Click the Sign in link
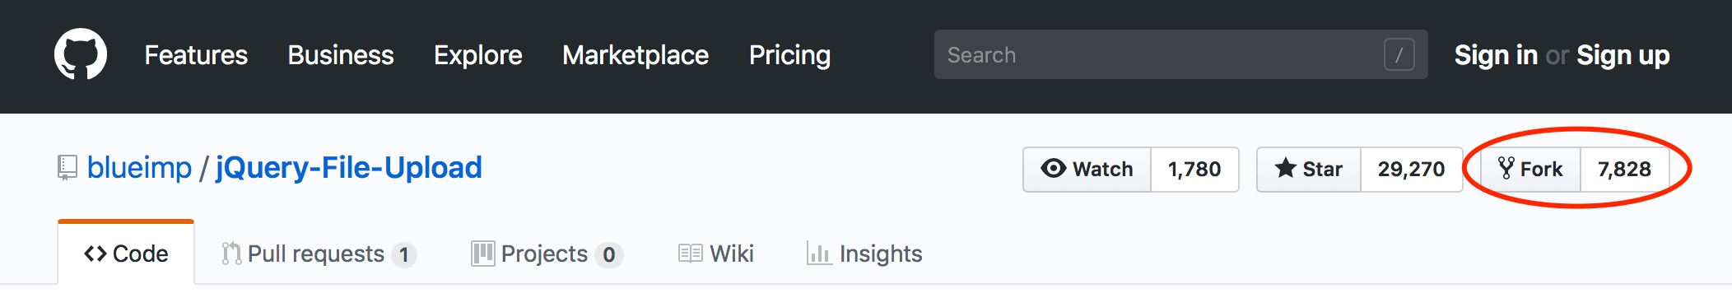Screen dimensions: 1732x298 [1496, 55]
